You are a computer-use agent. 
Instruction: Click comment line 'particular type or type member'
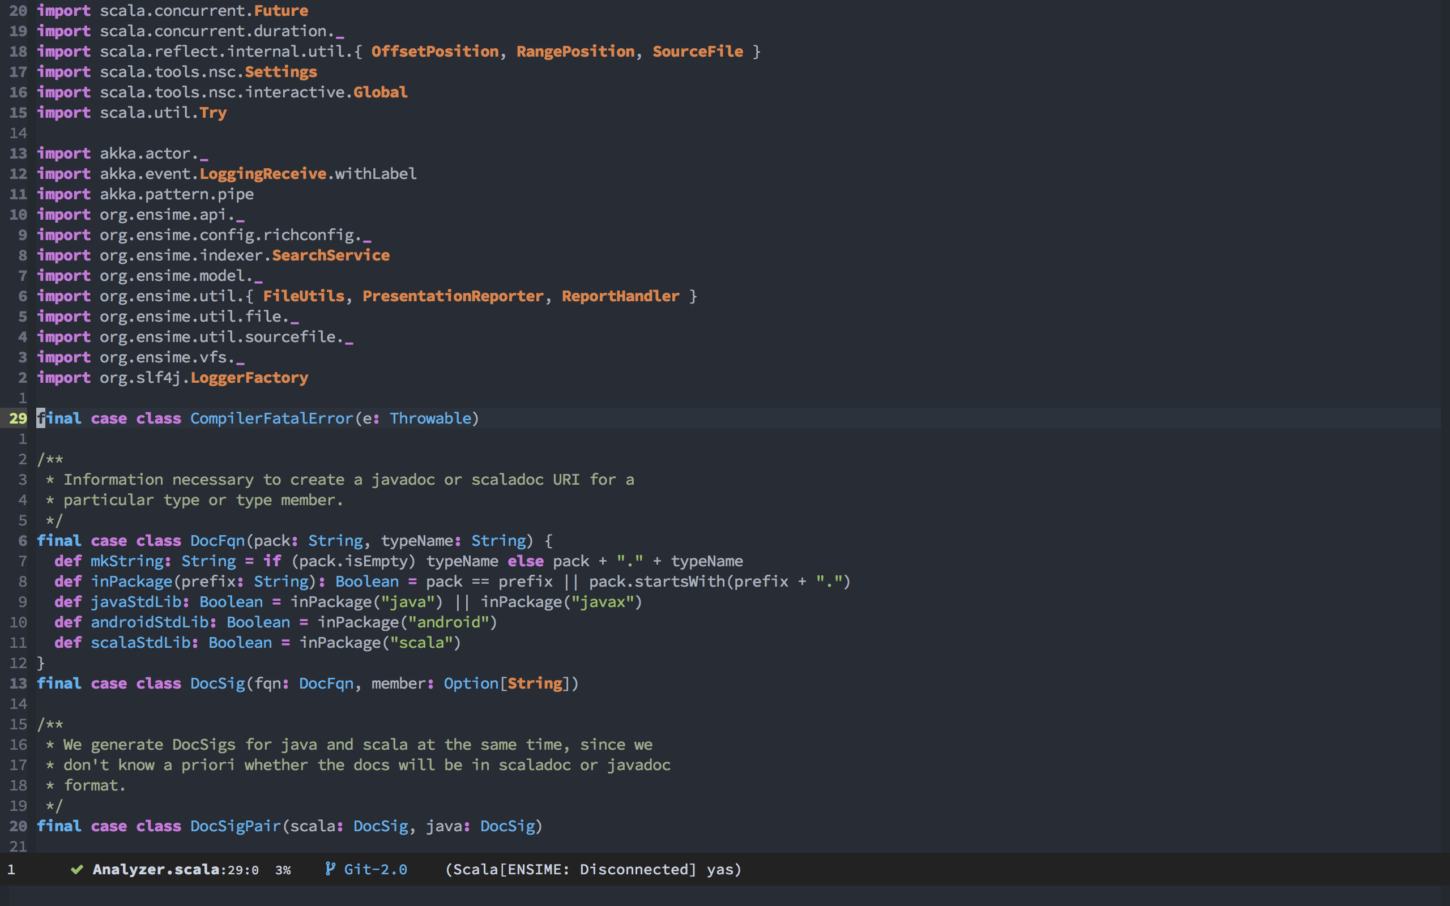pos(195,500)
